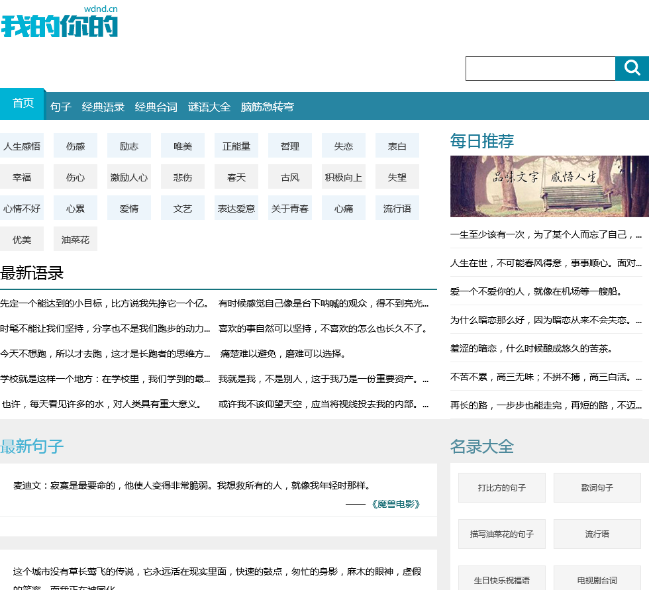The image size is (649, 590).
Task: Select the 哲理 tag
Action: (290, 146)
